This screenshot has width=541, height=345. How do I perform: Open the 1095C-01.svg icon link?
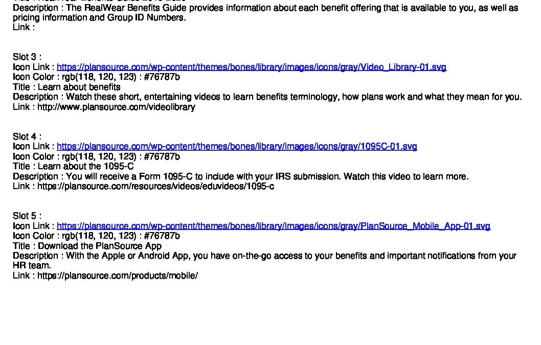coord(237,146)
